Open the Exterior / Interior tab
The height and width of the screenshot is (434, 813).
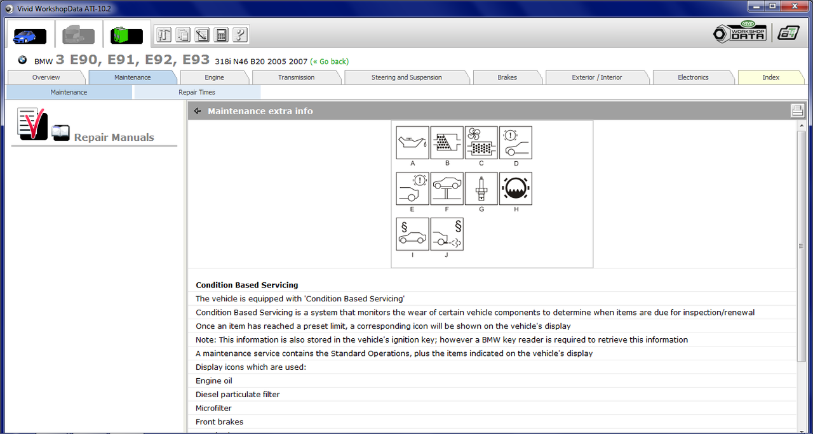point(597,77)
